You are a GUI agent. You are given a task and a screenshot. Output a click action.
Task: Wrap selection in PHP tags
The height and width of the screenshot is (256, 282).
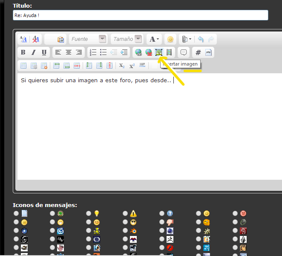[208, 52]
